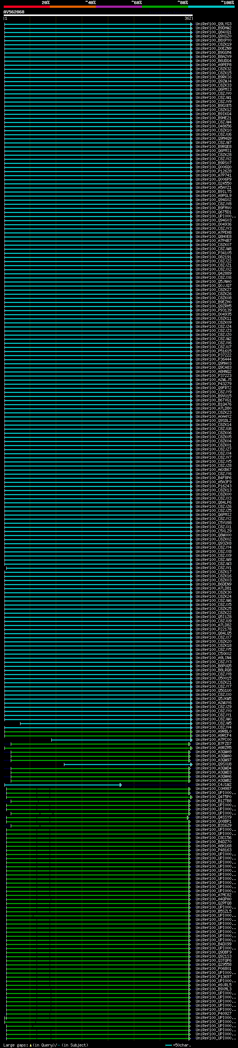
Task: Select hit label UniRef100_B9IKG4
Action: tap(213, 114)
